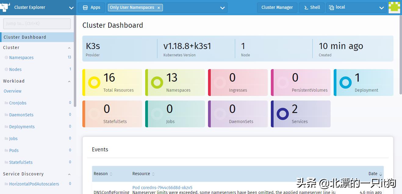The image size is (402, 194).
Task: Select Cluster Dashboard in the sidebar
Action: point(25,37)
